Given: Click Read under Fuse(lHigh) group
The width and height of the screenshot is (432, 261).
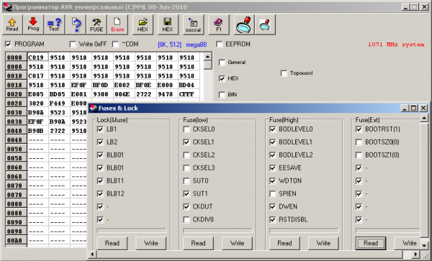Looking at the screenshot, I should [284, 243].
